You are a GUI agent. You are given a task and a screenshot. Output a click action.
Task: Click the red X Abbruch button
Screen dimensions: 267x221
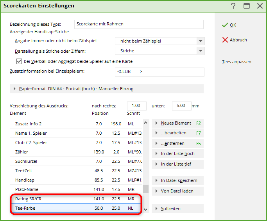click(x=234, y=40)
